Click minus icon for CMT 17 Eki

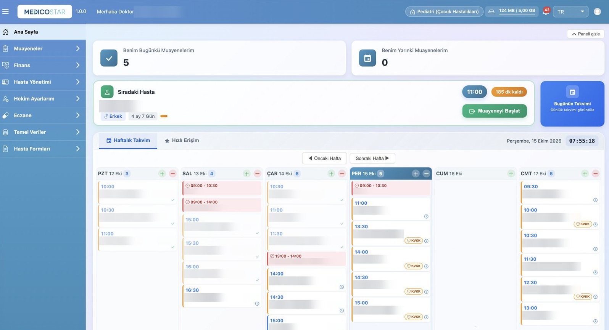click(x=596, y=174)
